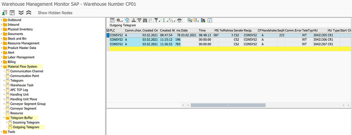Open the Incoming Telegram node
The height and width of the screenshot is (135, 352).
26,123
